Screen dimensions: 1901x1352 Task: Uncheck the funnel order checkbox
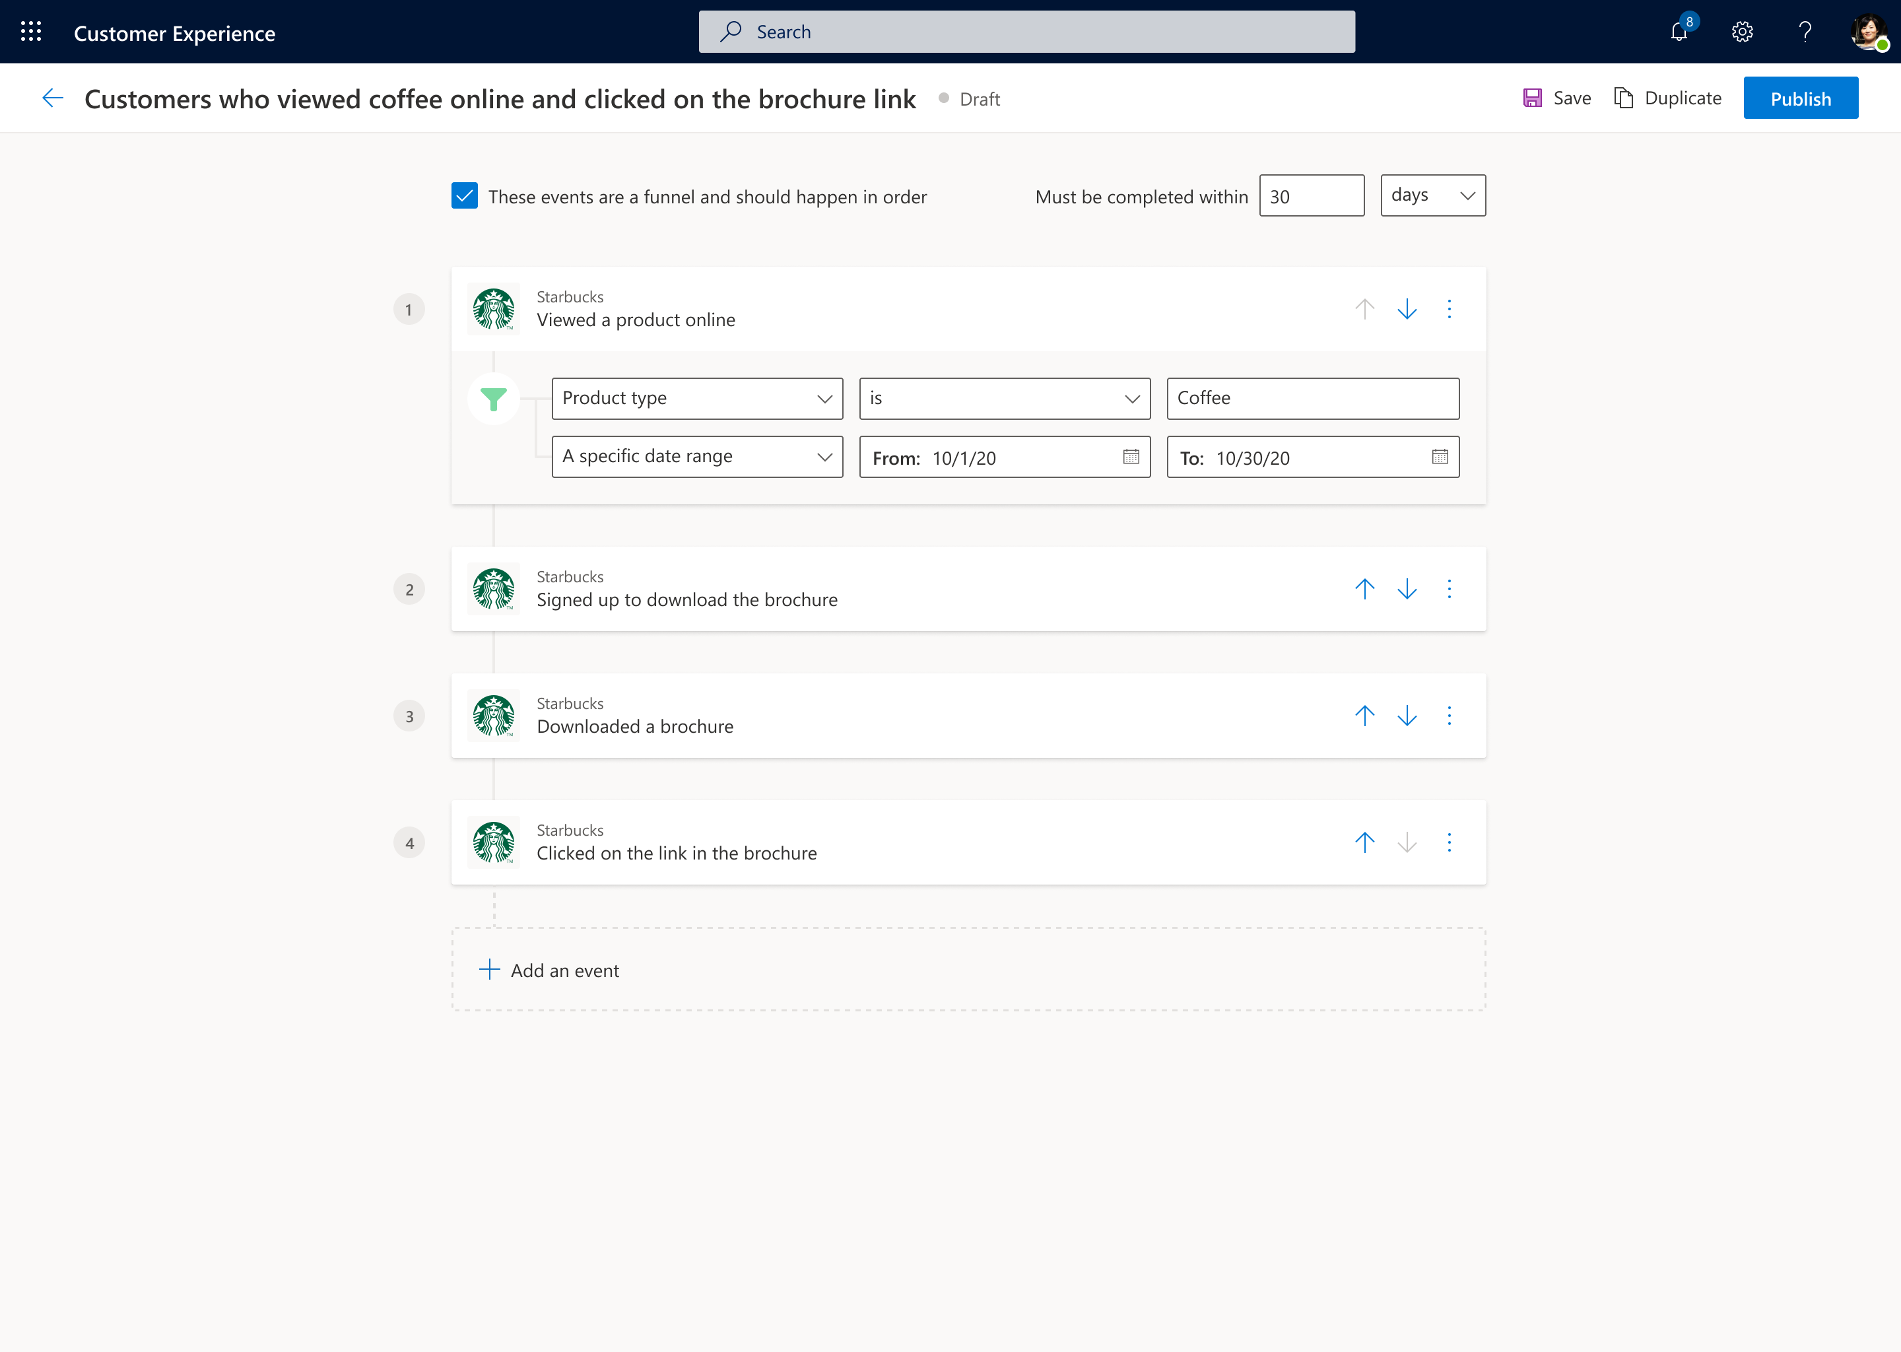pos(465,195)
